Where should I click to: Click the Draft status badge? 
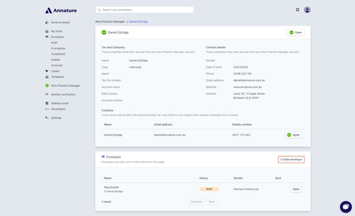tap(209, 189)
